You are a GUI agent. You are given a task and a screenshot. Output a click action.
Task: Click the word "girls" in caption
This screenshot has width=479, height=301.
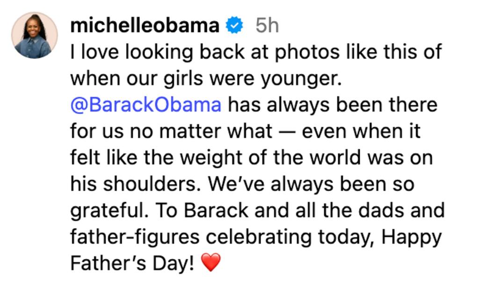pos(183,79)
